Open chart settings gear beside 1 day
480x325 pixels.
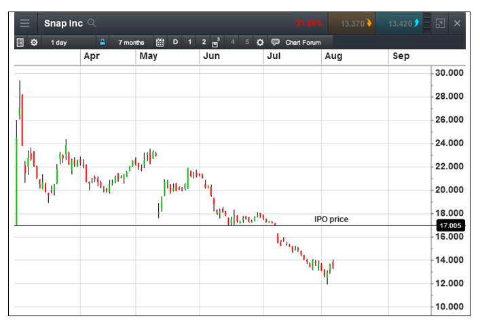(x=34, y=42)
